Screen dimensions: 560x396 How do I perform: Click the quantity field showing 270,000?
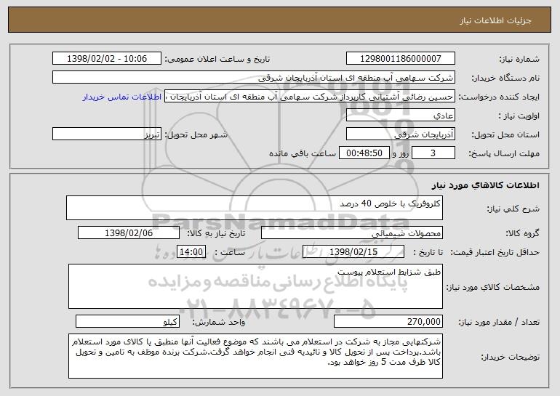[x=388, y=321]
